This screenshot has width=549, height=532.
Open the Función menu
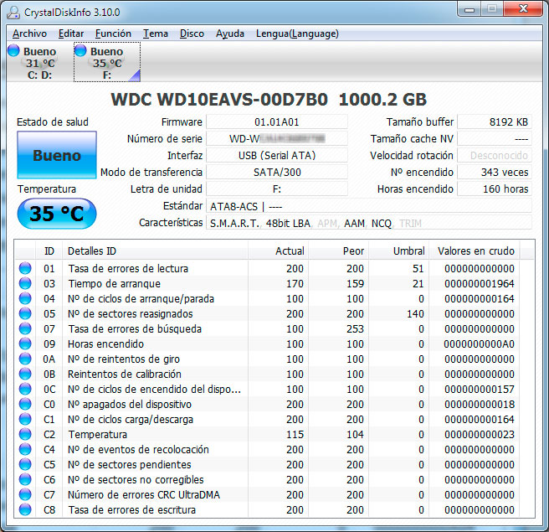113,34
